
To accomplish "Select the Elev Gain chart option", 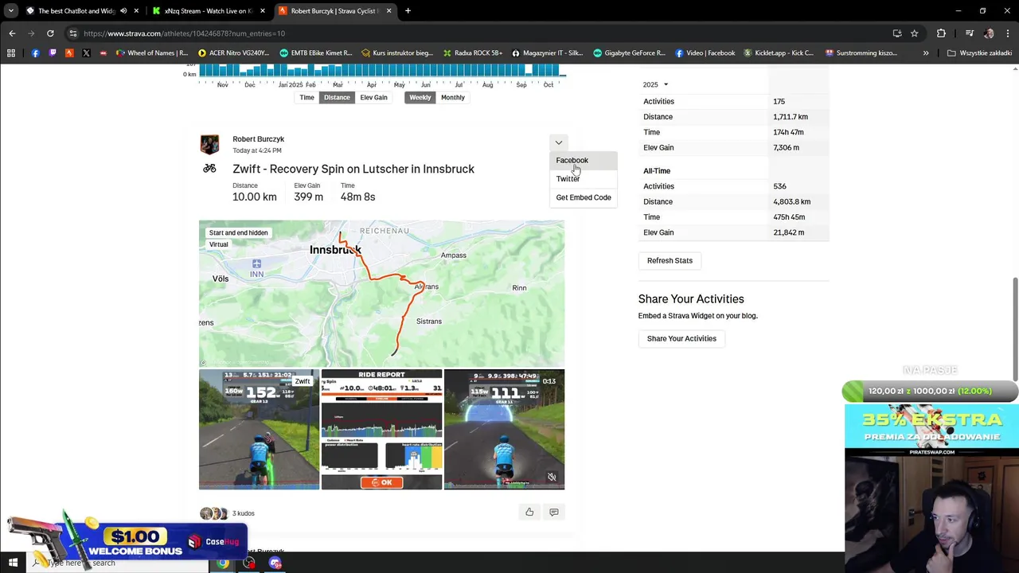I will pyautogui.click(x=373, y=98).
